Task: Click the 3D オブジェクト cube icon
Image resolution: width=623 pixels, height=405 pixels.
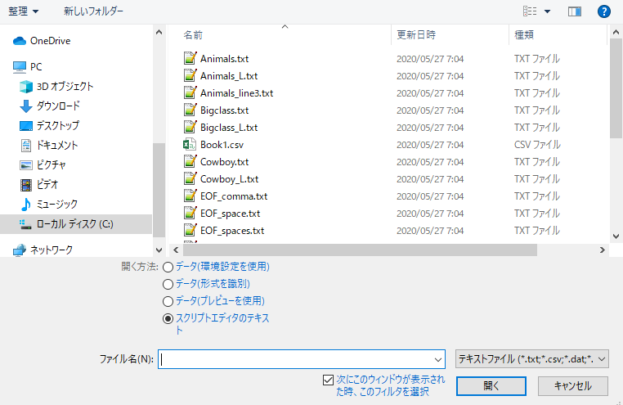Action: point(26,86)
